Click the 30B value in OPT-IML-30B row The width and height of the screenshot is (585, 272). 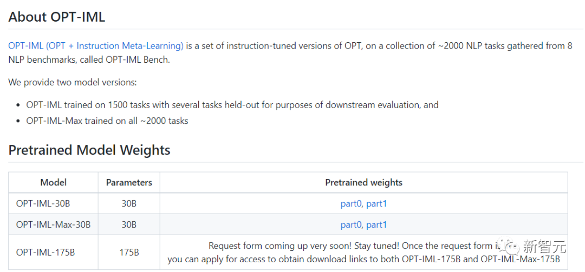pos(129,204)
